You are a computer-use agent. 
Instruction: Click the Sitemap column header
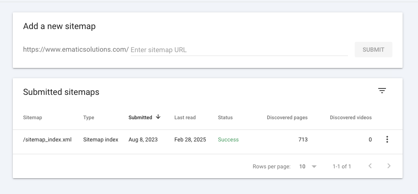(32, 118)
